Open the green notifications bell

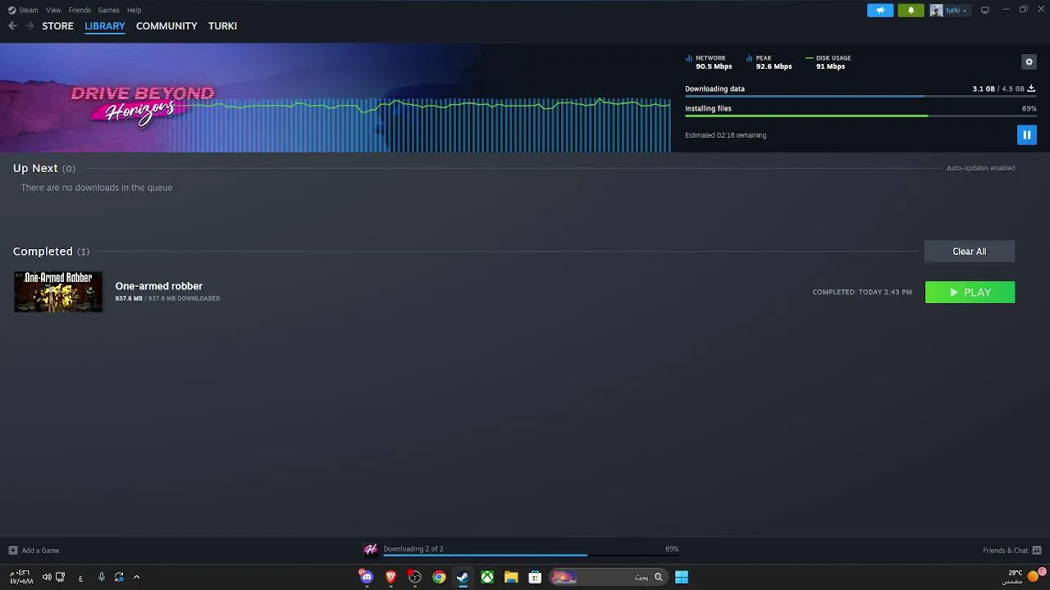coord(911,11)
